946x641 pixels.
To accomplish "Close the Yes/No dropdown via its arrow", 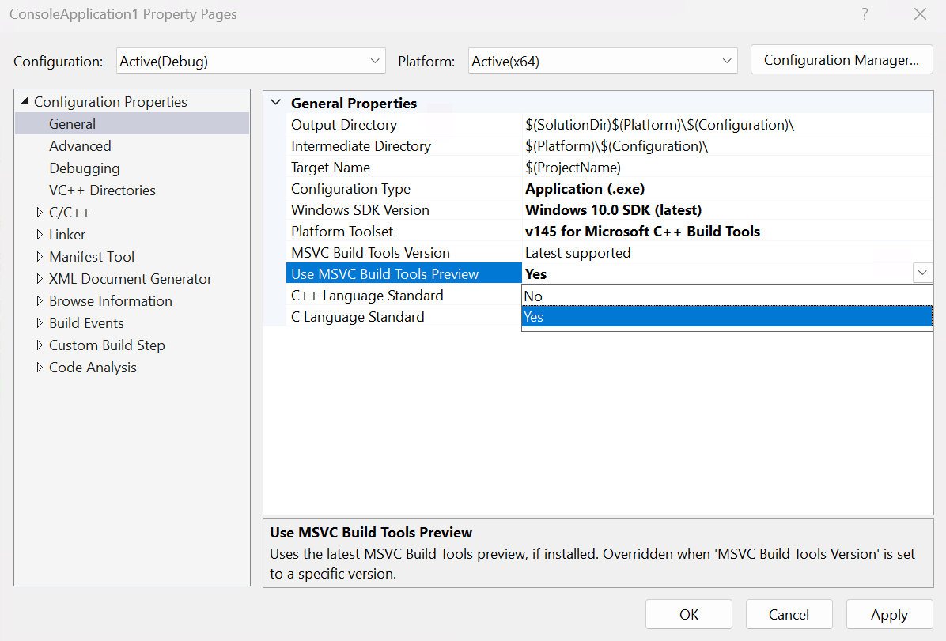I will [922, 273].
